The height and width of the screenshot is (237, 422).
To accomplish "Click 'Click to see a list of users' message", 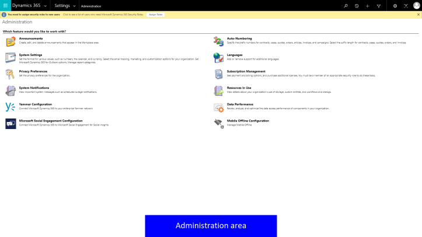I will (x=103, y=15).
